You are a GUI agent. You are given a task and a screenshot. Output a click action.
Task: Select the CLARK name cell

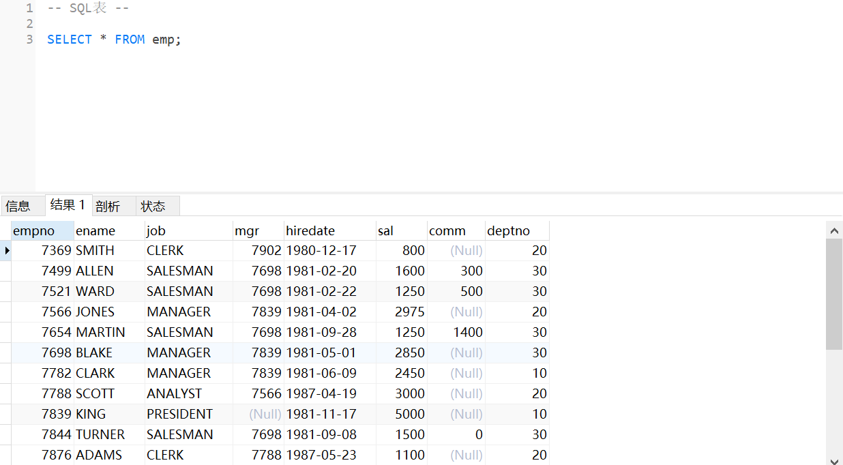[109, 373]
